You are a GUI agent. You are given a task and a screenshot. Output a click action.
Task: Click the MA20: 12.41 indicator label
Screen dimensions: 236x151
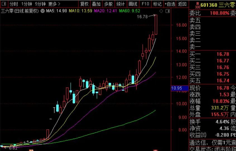(105, 11)
